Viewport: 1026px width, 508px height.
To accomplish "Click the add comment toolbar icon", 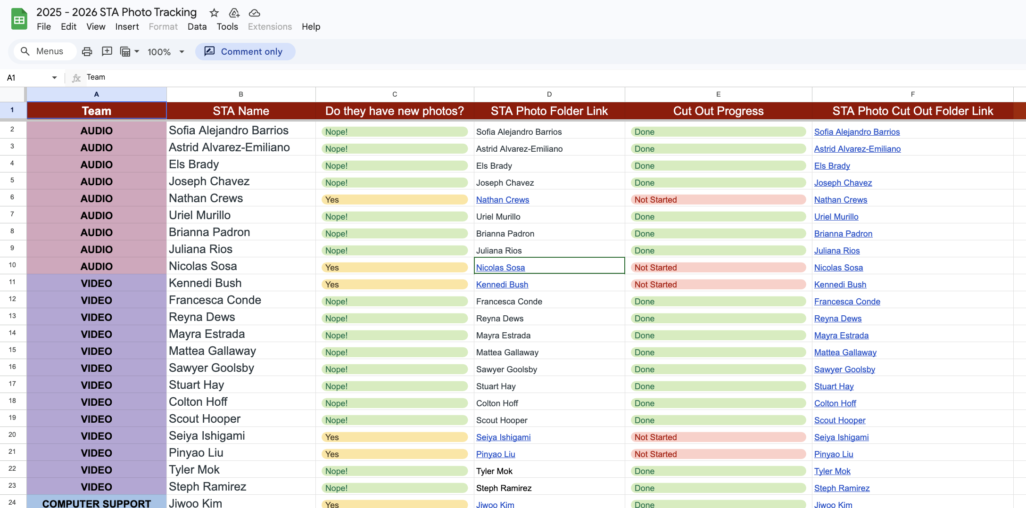I will (x=107, y=51).
